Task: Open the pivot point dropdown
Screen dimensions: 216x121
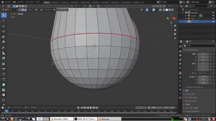Action: point(85,6)
